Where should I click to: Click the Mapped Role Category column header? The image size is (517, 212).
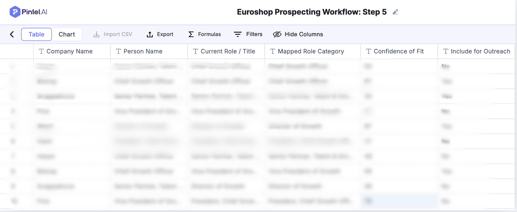tap(311, 51)
